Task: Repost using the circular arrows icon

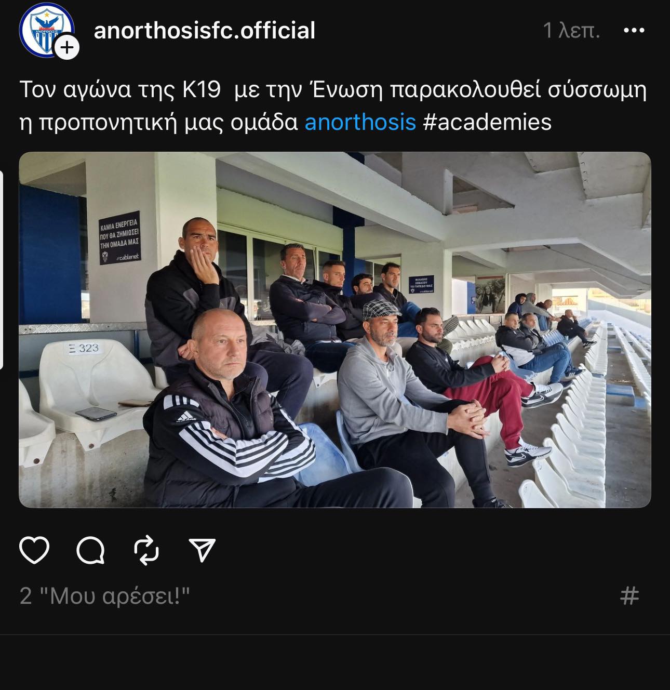Action: (146, 550)
